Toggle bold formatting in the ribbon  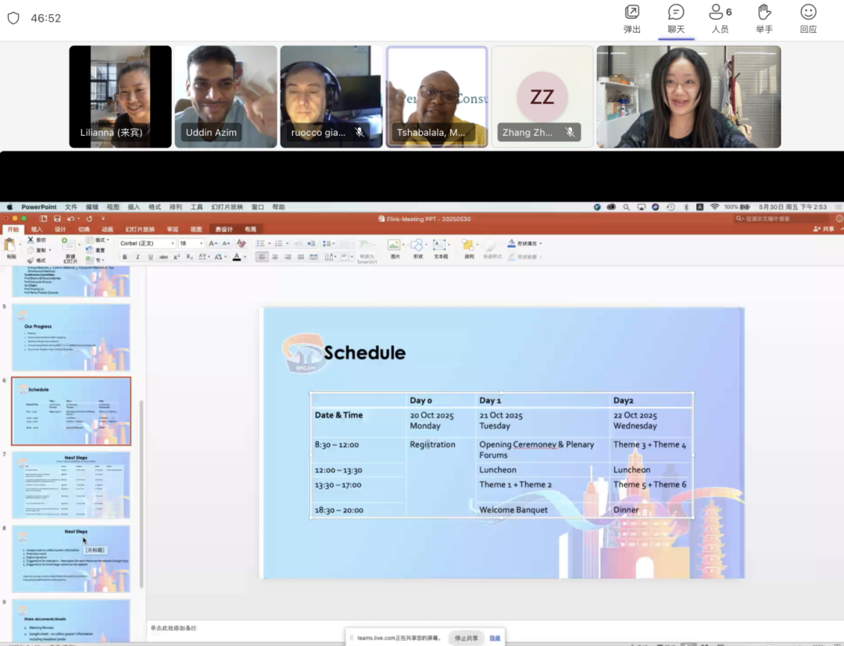click(124, 257)
